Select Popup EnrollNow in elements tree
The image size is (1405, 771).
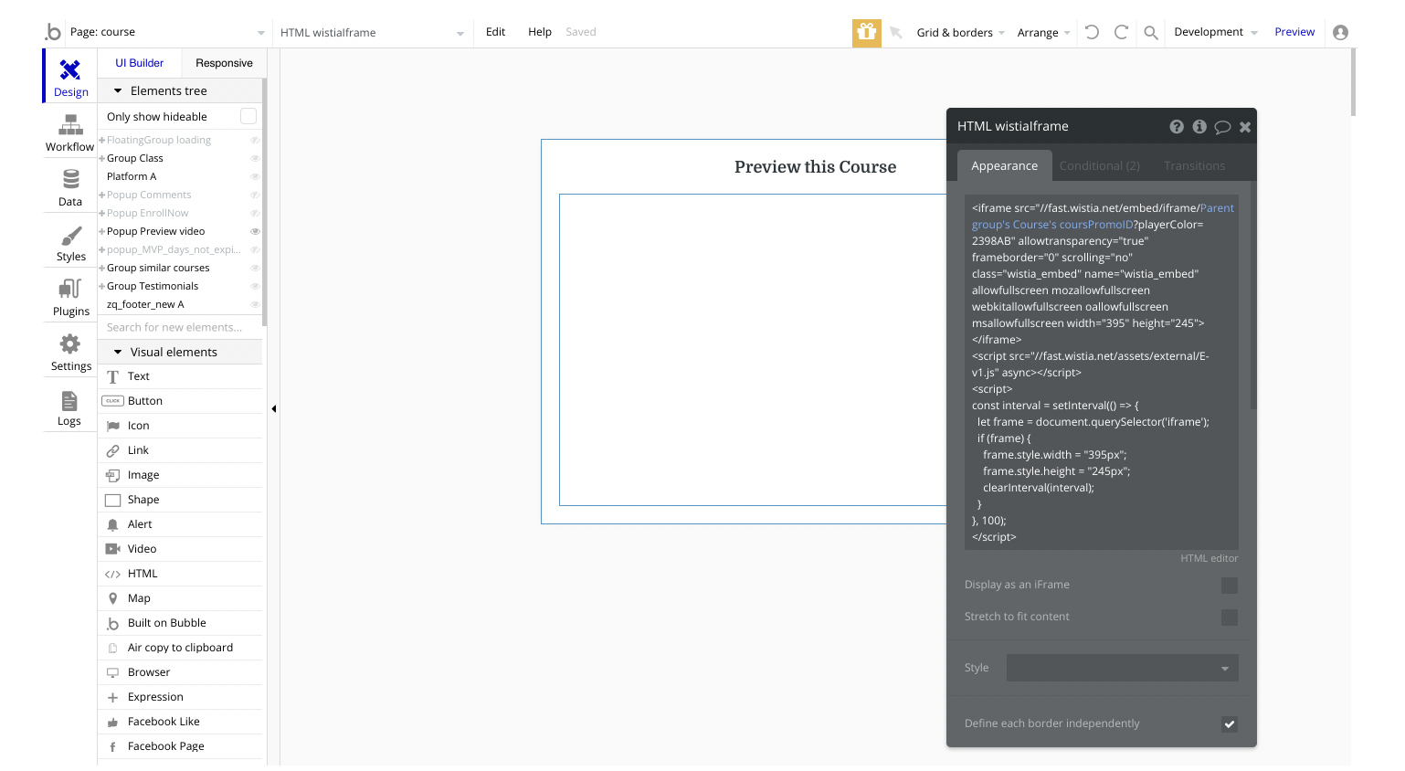point(148,213)
